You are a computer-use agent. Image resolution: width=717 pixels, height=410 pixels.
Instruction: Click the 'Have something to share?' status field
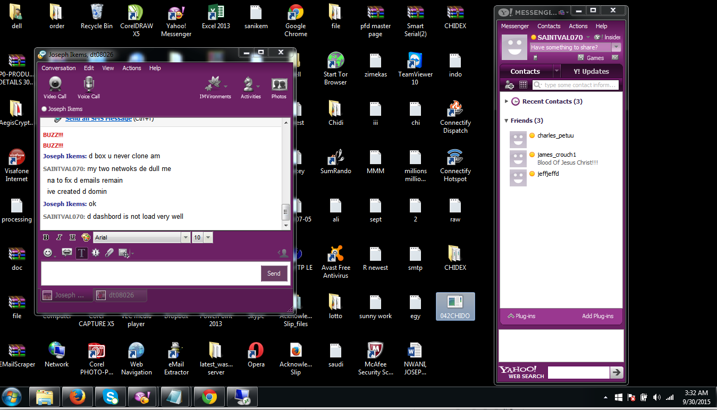571,47
